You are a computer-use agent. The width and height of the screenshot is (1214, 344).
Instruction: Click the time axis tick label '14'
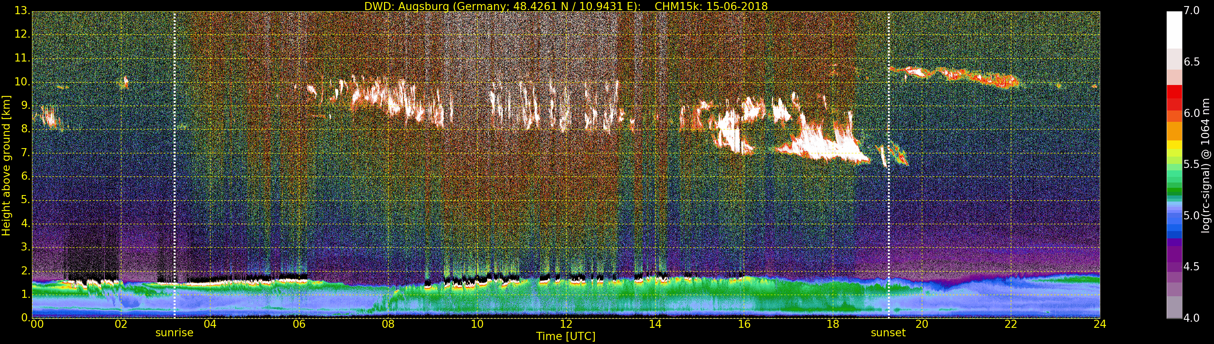tap(655, 324)
